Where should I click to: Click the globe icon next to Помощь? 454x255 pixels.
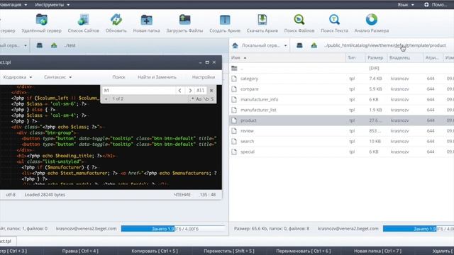click(x=426, y=5)
